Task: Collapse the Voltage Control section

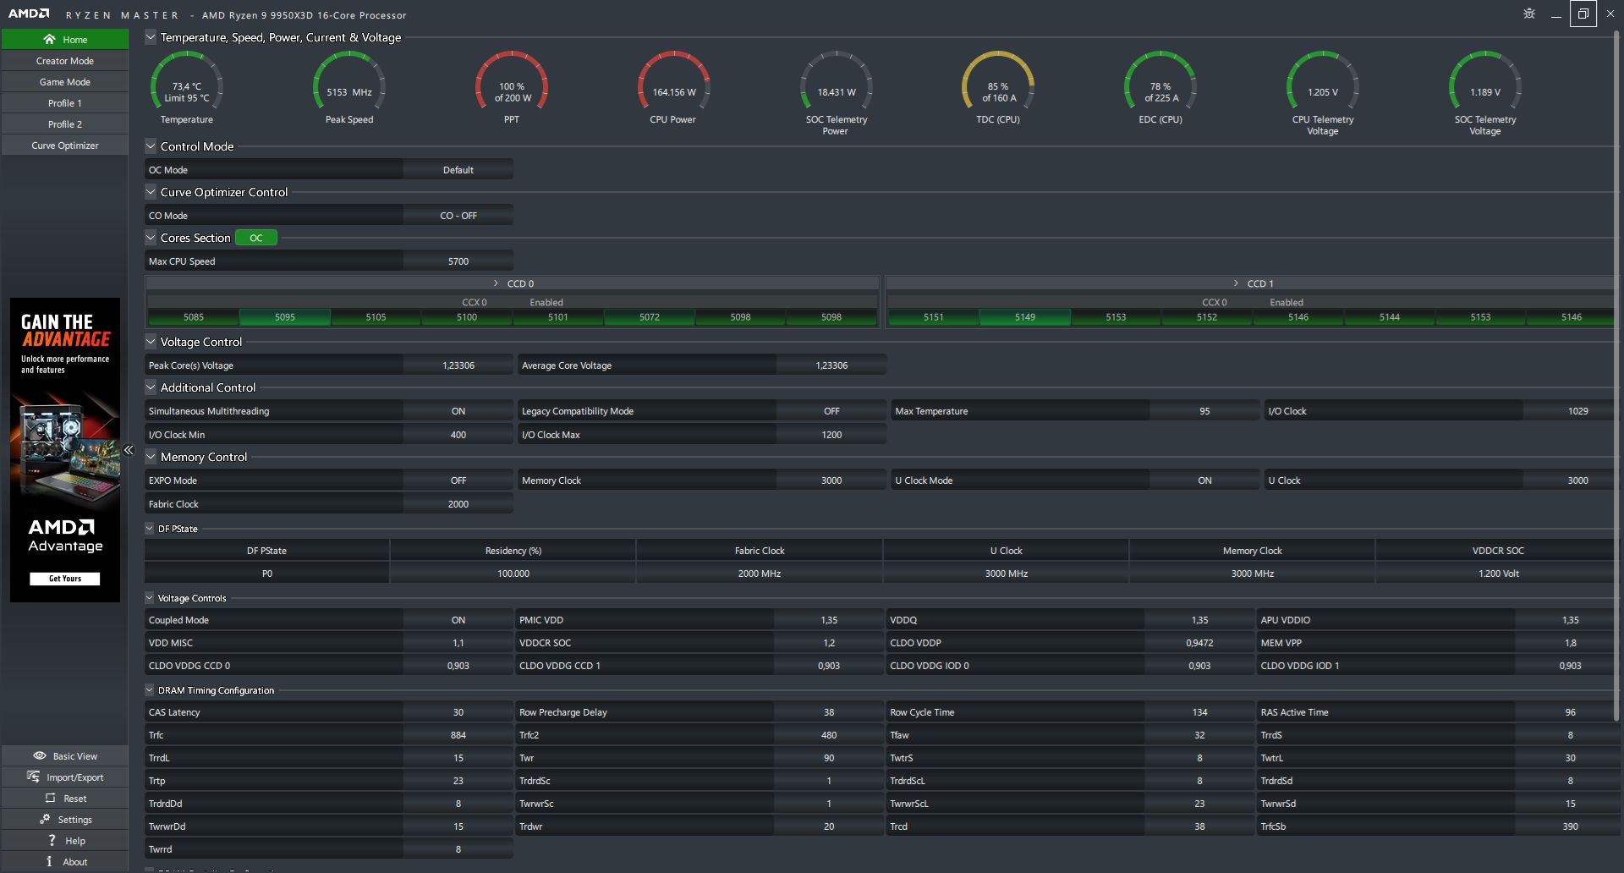Action: click(151, 341)
